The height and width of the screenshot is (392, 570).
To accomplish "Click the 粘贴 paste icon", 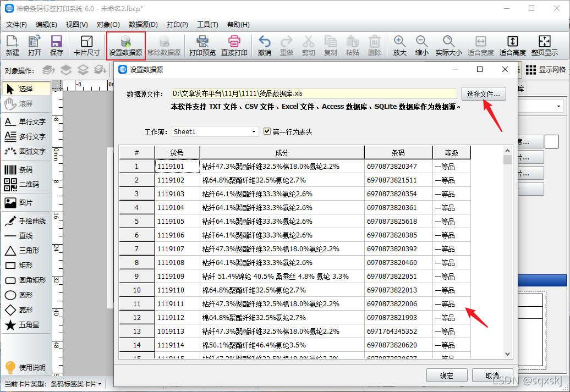I will (x=352, y=46).
